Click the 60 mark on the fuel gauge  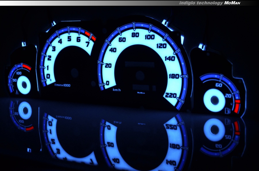pos(218,85)
